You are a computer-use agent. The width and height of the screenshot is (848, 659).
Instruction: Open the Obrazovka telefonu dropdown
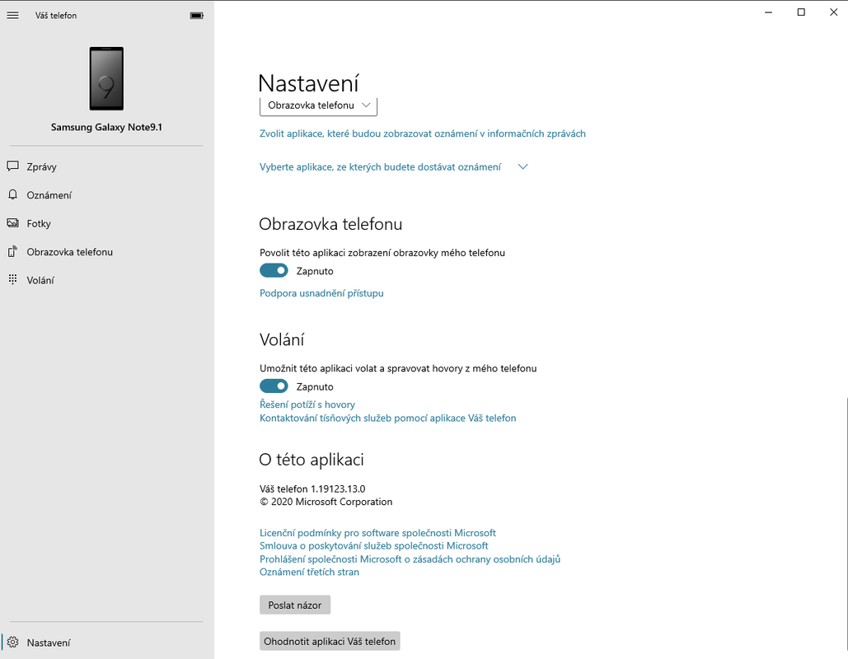pyautogui.click(x=318, y=106)
